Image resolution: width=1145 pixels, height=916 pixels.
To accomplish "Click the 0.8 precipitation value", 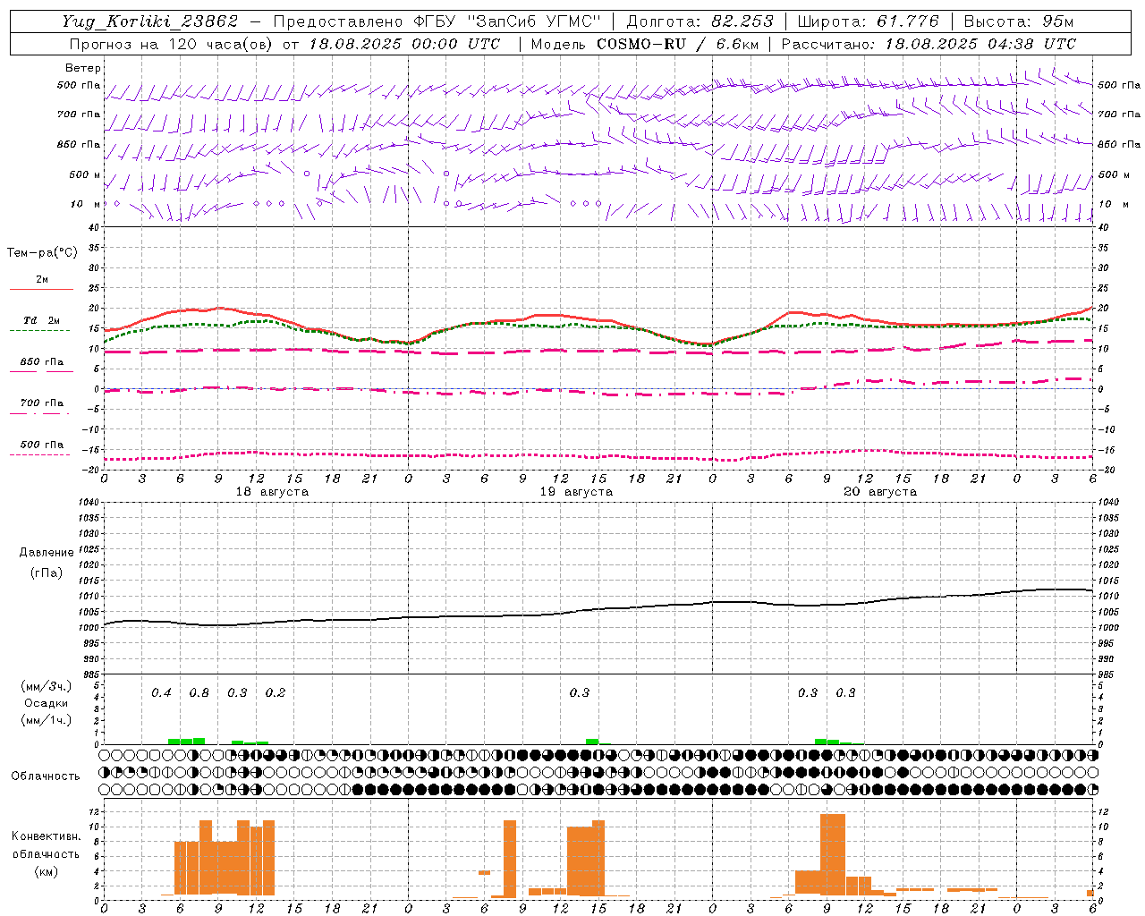I will point(199,692).
